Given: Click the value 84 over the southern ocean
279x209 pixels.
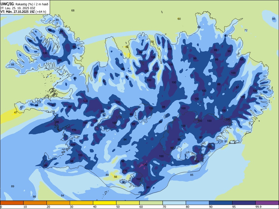Looking at the screenshot, I should pyautogui.click(x=62, y=196).
